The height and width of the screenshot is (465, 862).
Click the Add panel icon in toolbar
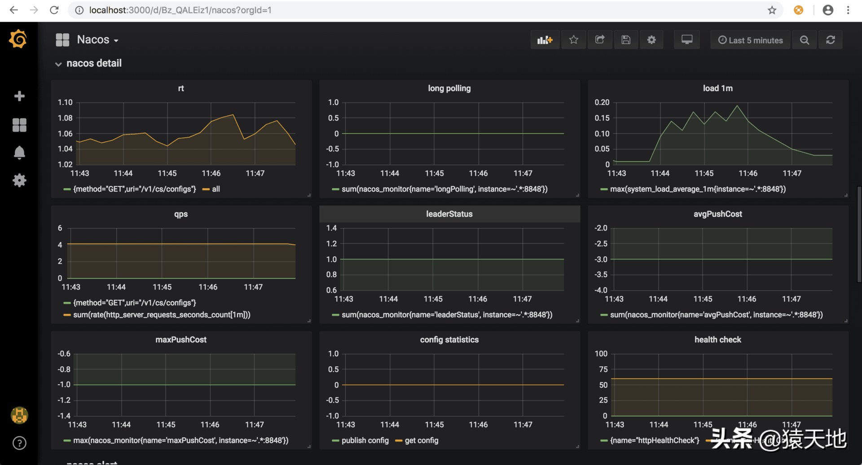(x=545, y=40)
